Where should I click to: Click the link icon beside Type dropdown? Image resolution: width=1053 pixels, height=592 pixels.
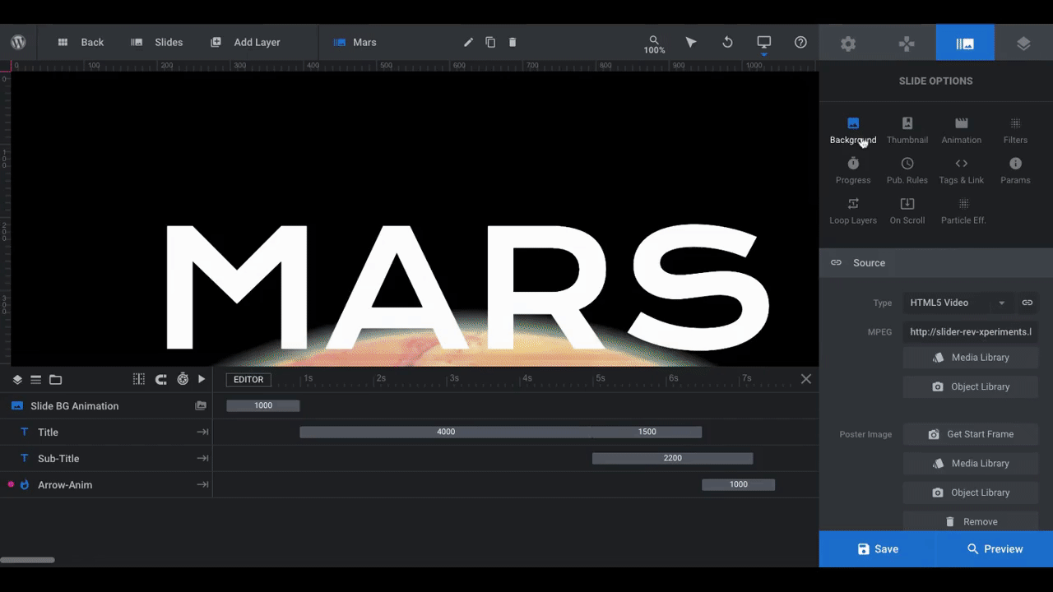coord(1027,303)
